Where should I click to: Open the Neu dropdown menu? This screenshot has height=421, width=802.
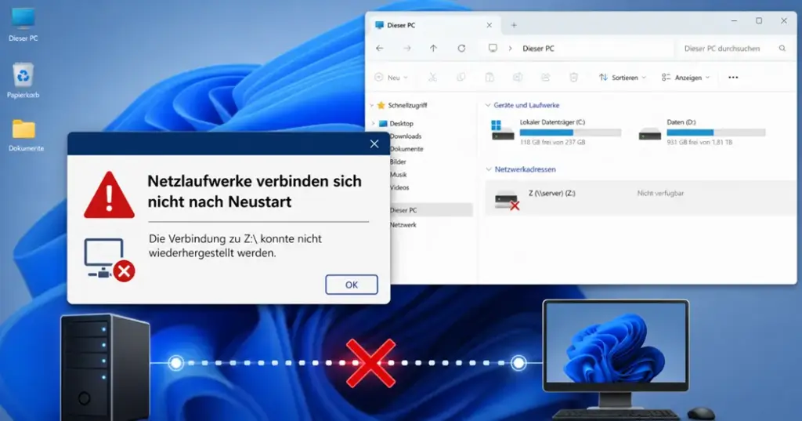(392, 78)
